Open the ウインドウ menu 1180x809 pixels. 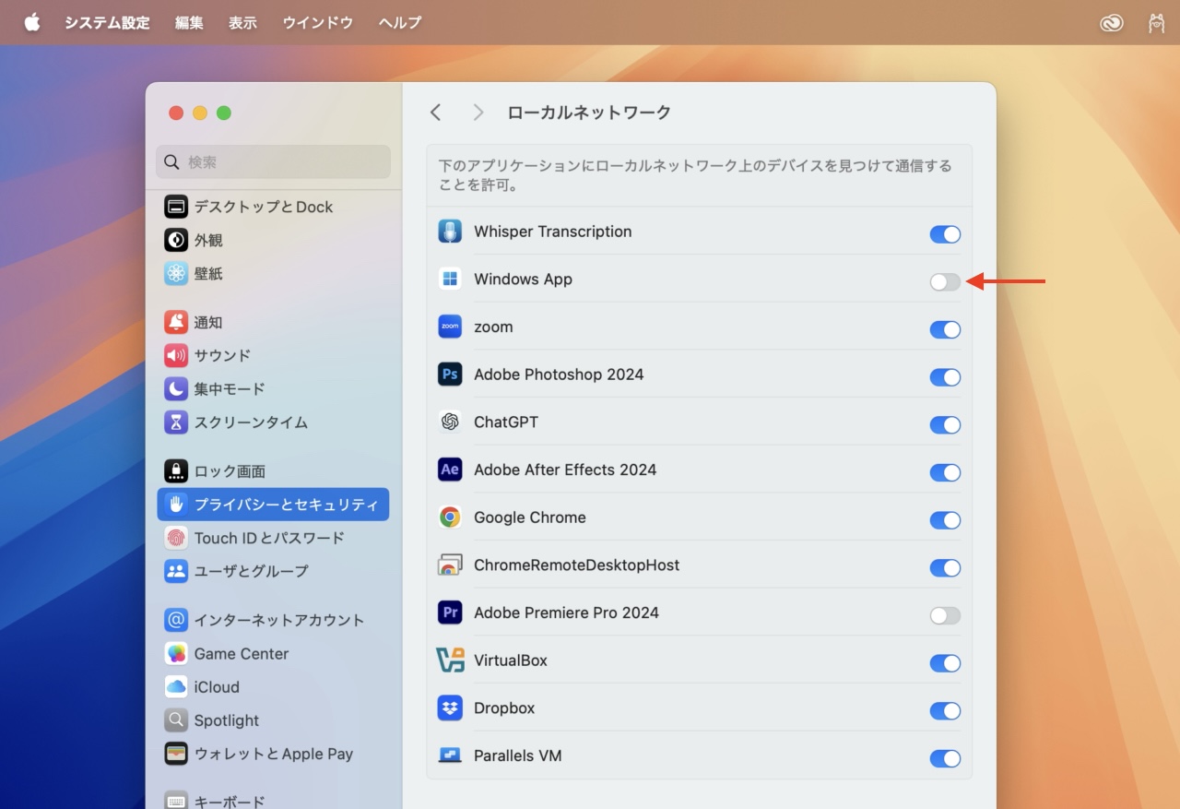click(317, 23)
